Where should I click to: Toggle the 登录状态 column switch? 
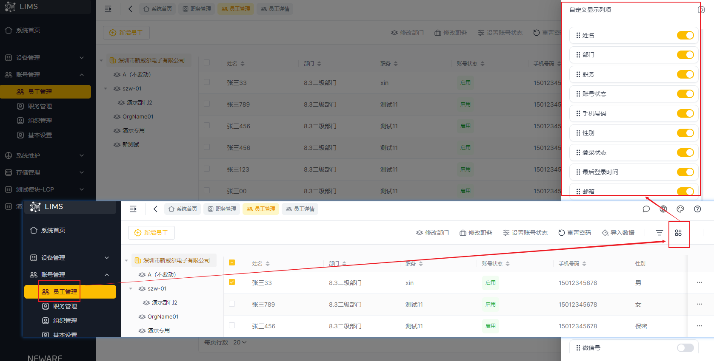pos(685,152)
